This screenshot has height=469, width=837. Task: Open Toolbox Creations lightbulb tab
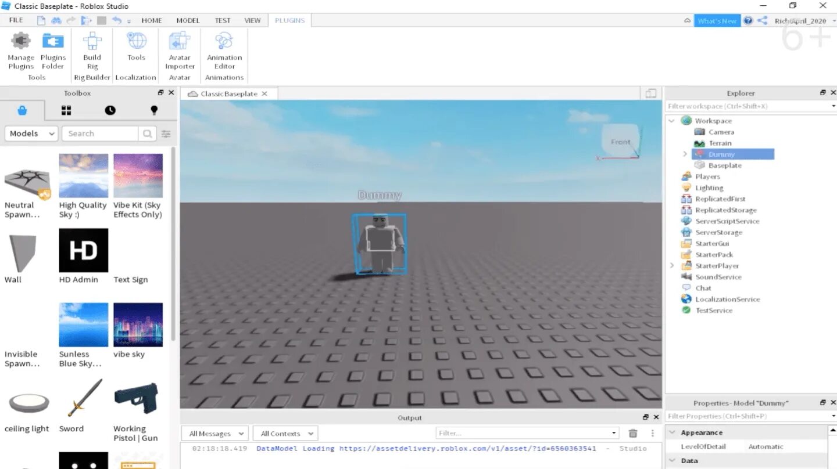[x=154, y=110]
